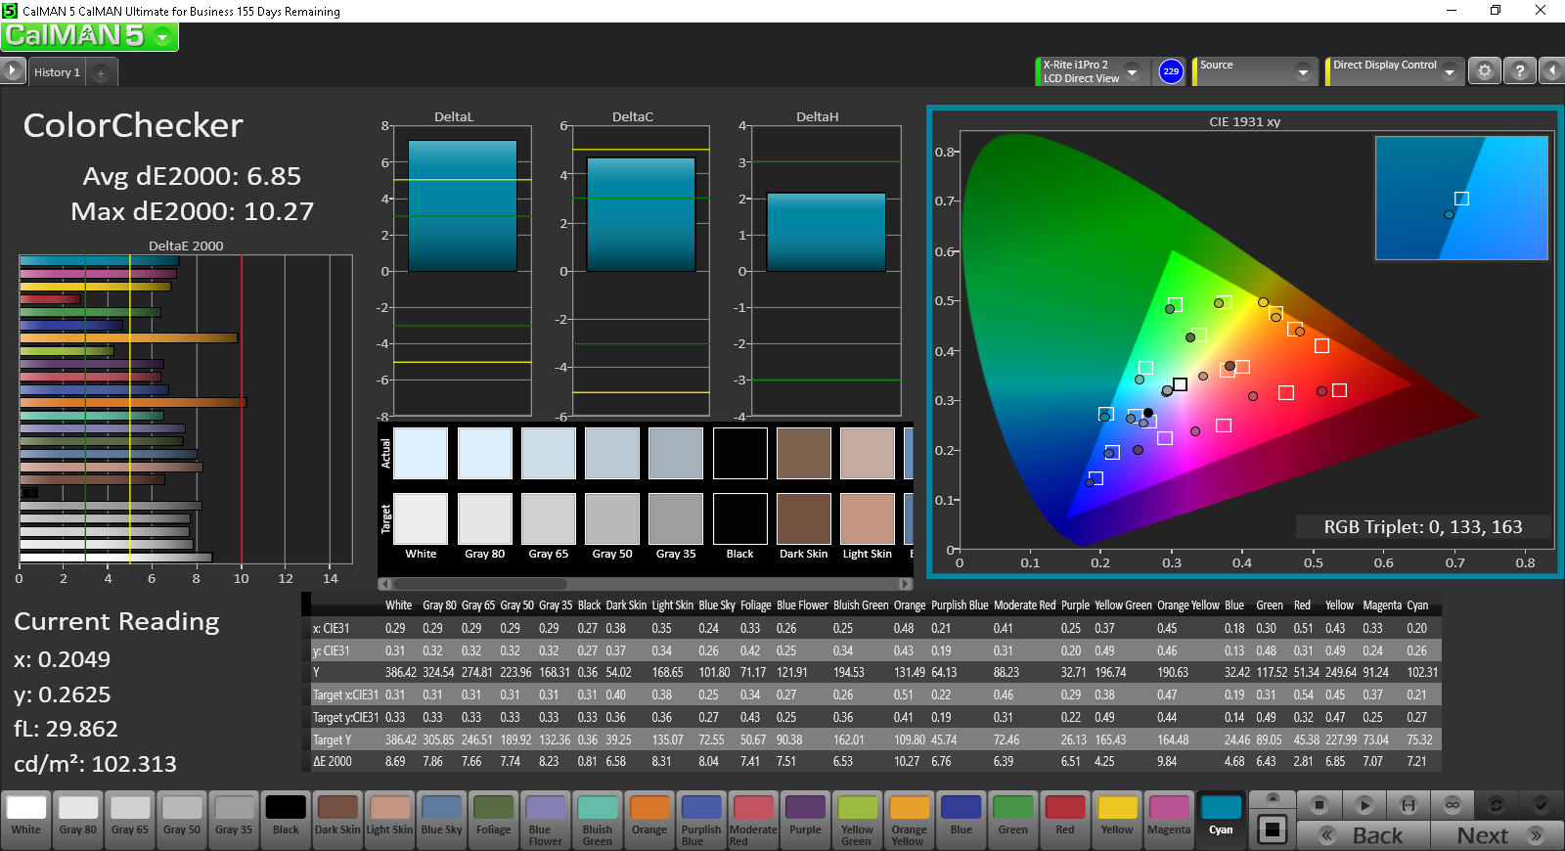The width and height of the screenshot is (1565, 851).
Task: Expand the left side panel arrow
Action: (x=12, y=71)
